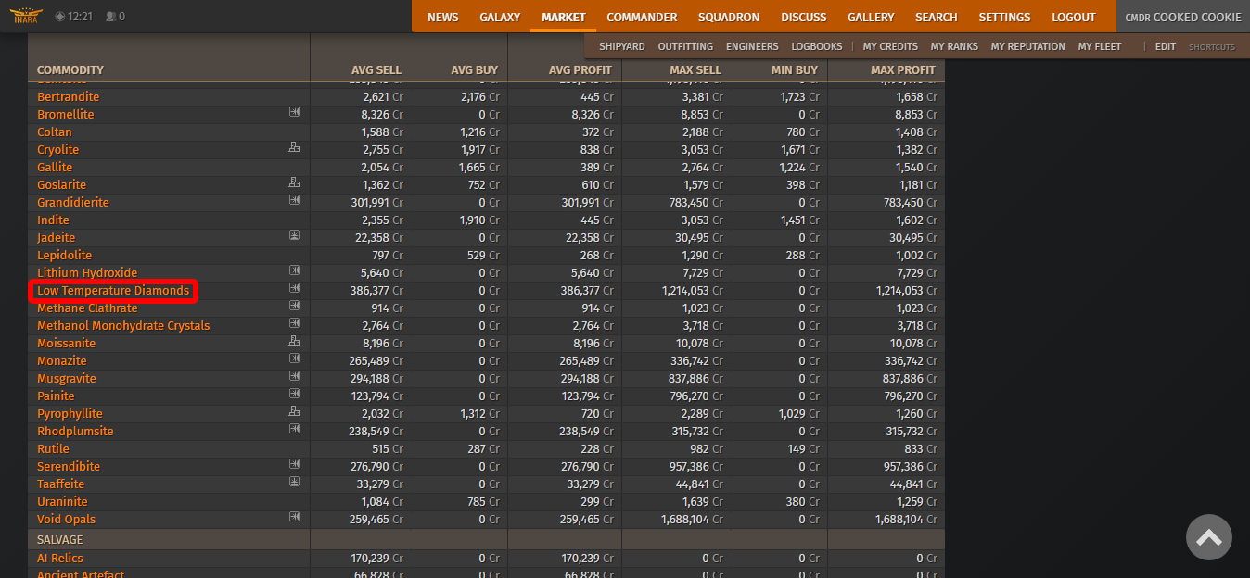The image size is (1250, 578).
Task: Open the Painite commodity page
Action: tap(56, 396)
